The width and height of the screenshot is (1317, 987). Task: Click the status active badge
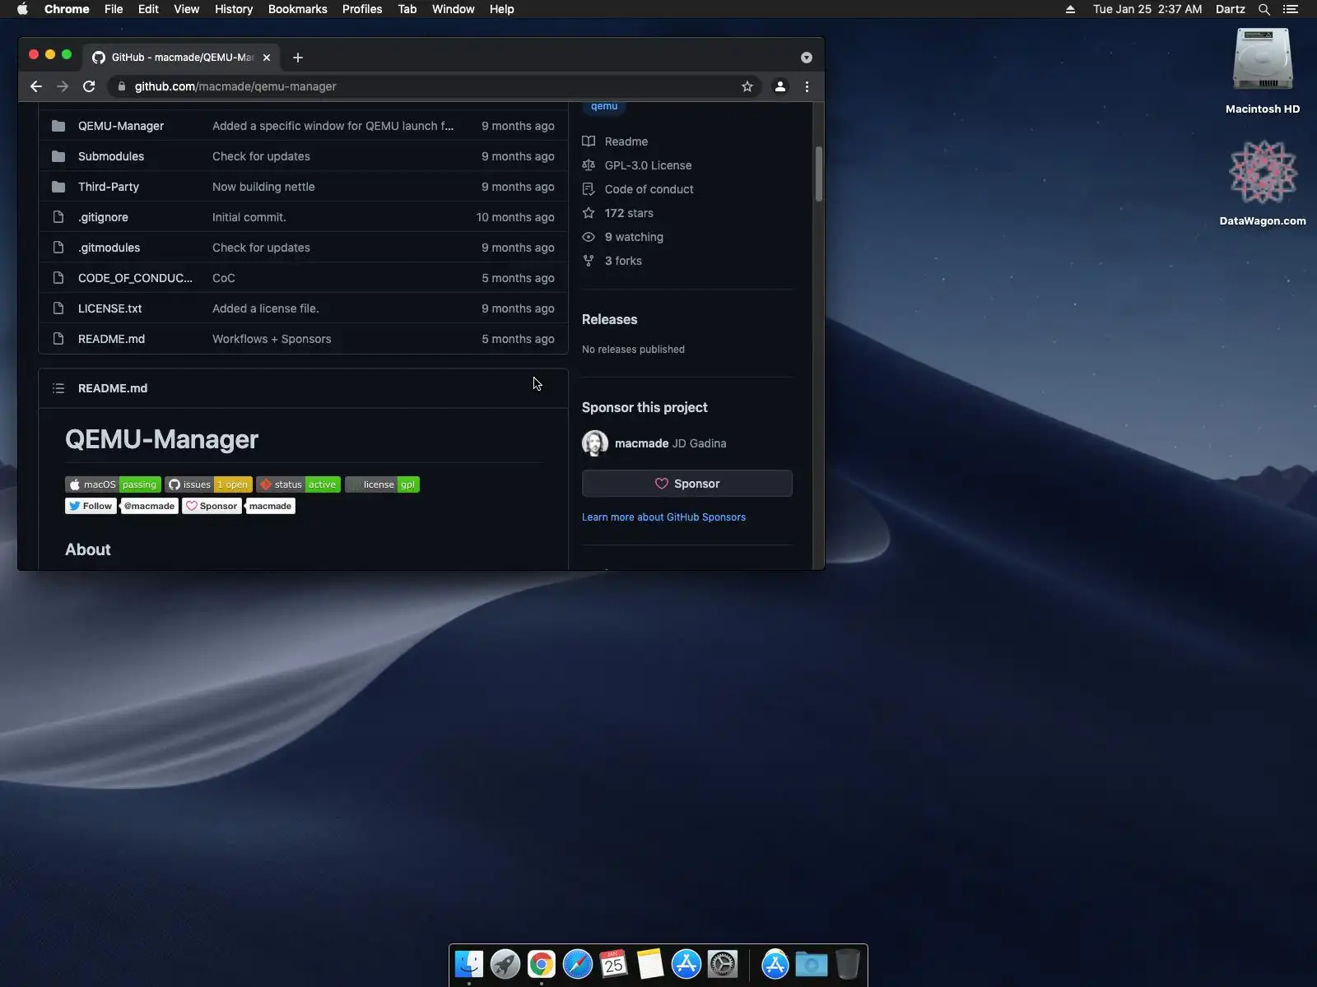click(298, 484)
